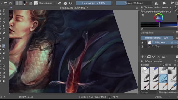Hide the Шар мал... layer
The image size is (178, 100).
click(x=142, y=43)
